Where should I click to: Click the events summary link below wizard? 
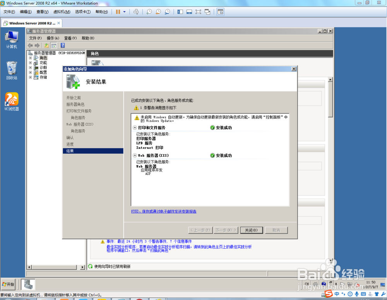pos(149,241)
